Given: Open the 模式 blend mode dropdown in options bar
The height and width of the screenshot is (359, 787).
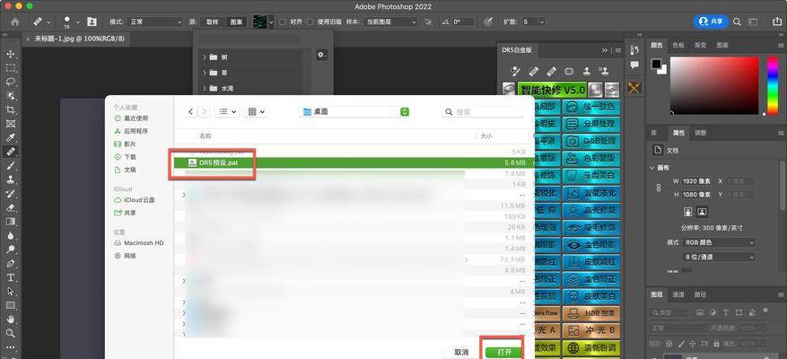Looking at the screenshot, I should click(x=156, y=22).
